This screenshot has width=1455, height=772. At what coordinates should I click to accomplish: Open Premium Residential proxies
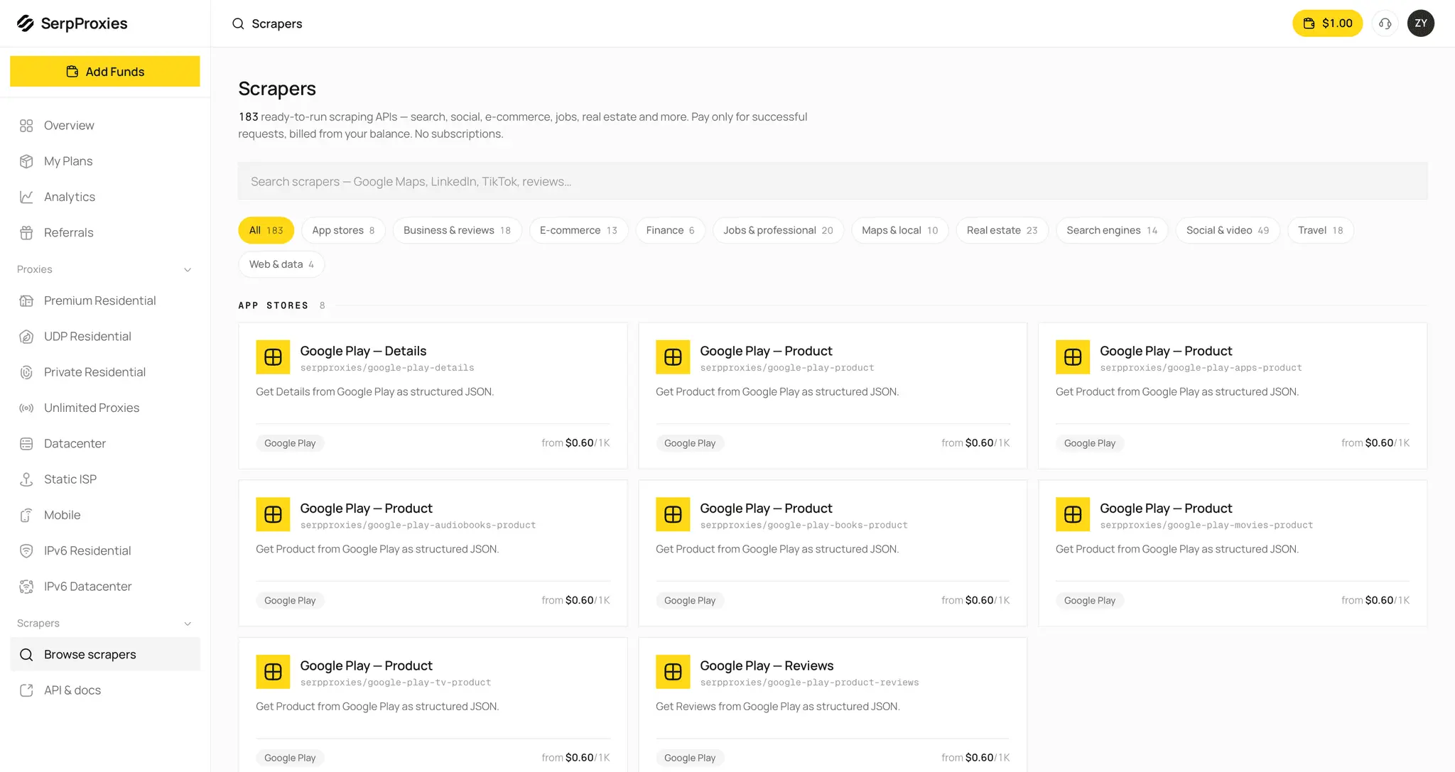click(105, 301)
